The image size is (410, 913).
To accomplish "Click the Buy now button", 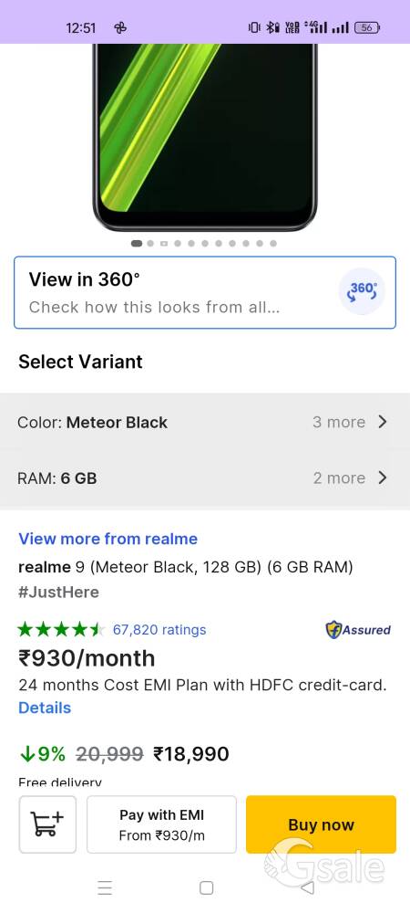I will [321, 824].
